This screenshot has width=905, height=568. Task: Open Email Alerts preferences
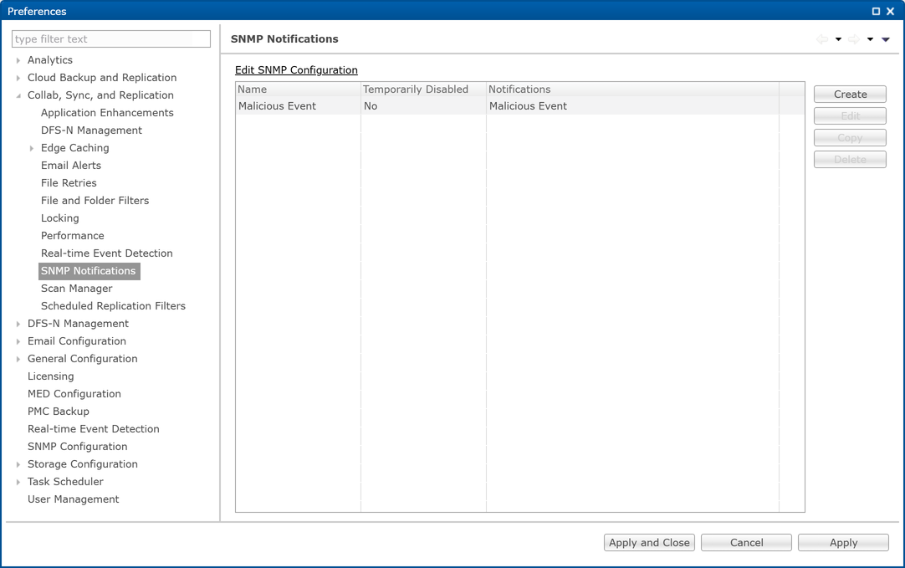click(71, 166)
